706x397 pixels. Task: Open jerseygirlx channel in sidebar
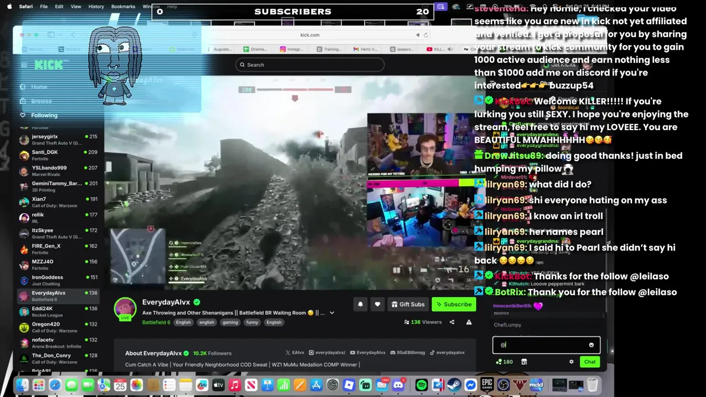58,140
